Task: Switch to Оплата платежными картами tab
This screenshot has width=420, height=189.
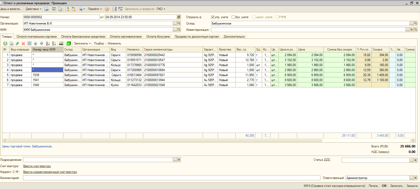Action: tap(37, 37)
